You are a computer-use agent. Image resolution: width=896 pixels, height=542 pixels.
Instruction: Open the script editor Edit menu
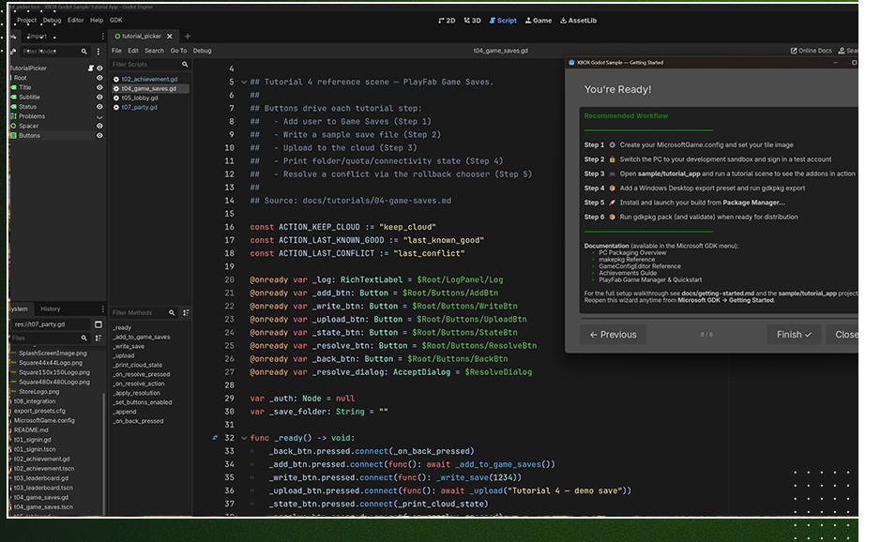pos(133,51)
